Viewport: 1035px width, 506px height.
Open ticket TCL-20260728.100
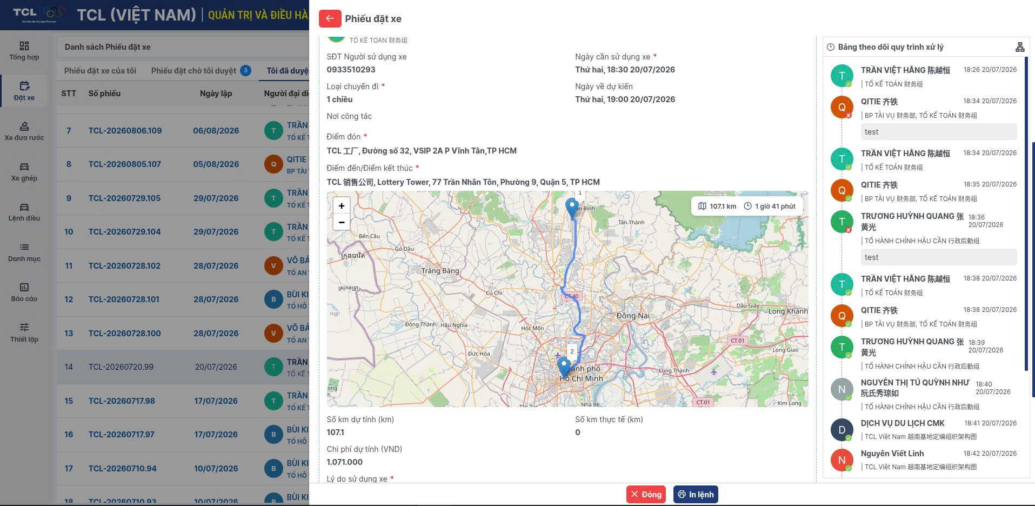point(124,334)
